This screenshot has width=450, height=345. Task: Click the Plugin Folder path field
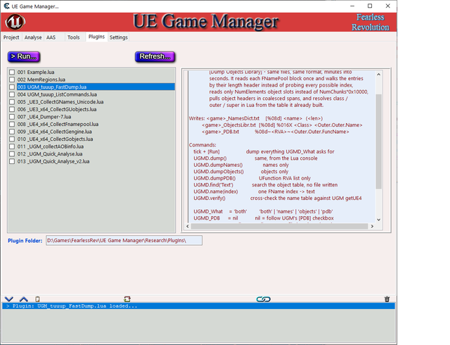(124, 240)
